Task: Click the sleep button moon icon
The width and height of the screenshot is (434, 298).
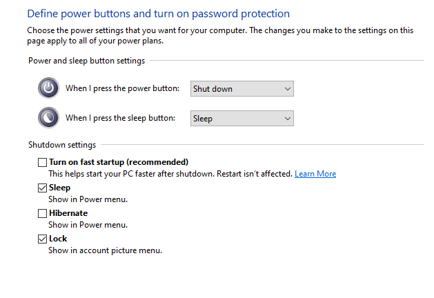Action: click(x=48, y=118)
